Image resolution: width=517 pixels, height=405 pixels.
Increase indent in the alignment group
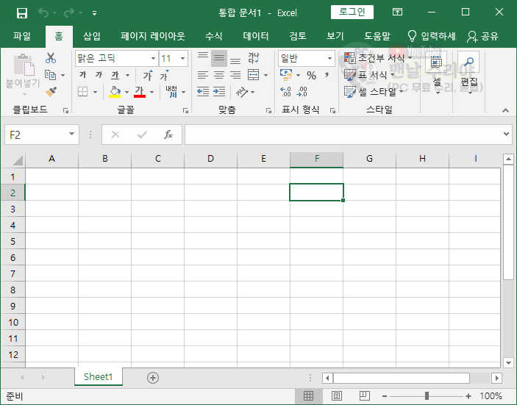click(219, 92)
